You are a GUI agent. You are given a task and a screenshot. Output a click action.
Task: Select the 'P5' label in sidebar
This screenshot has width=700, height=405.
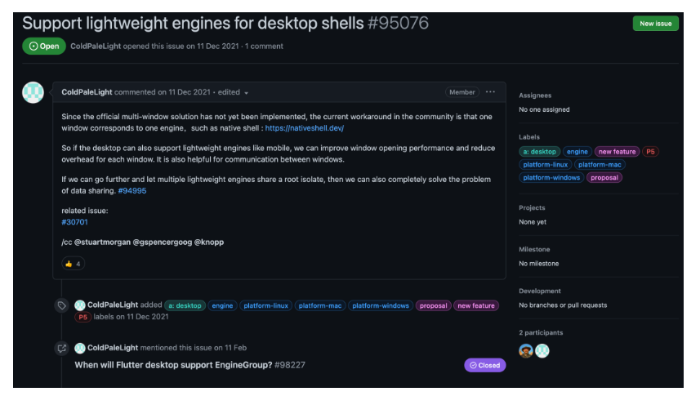650,152
